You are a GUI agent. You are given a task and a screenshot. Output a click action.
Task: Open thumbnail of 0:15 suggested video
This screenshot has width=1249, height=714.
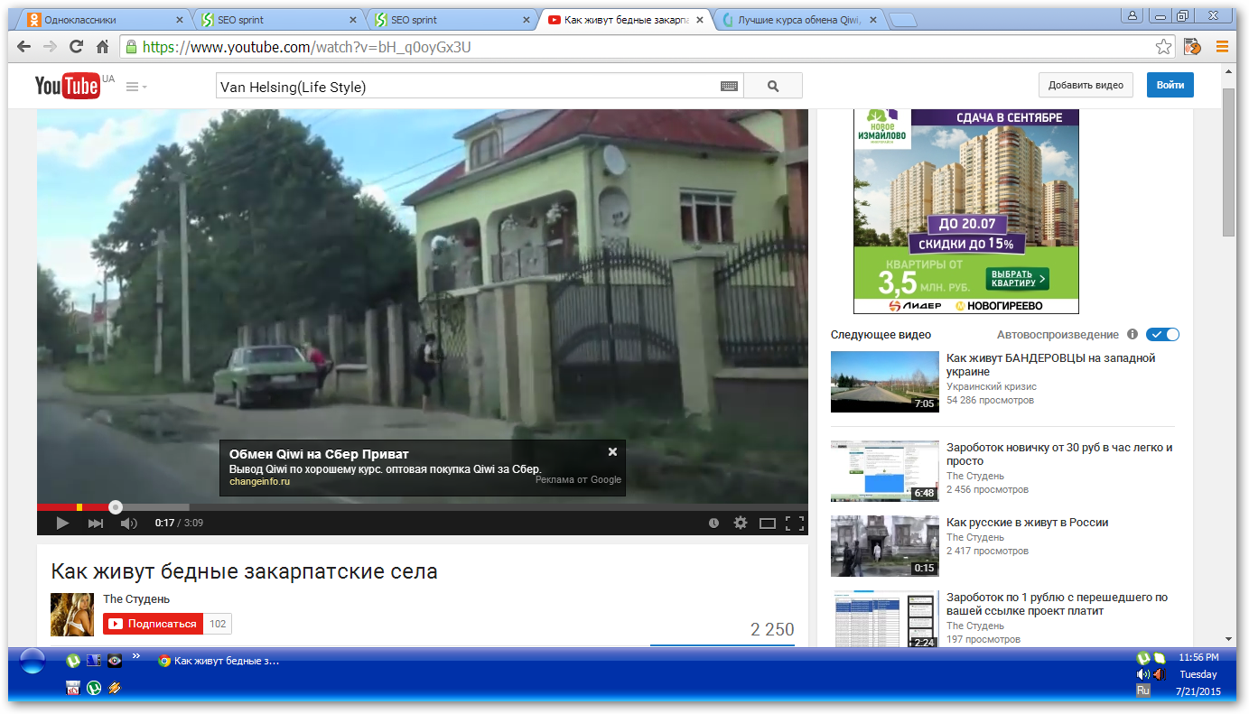click(x=885, y=546)
